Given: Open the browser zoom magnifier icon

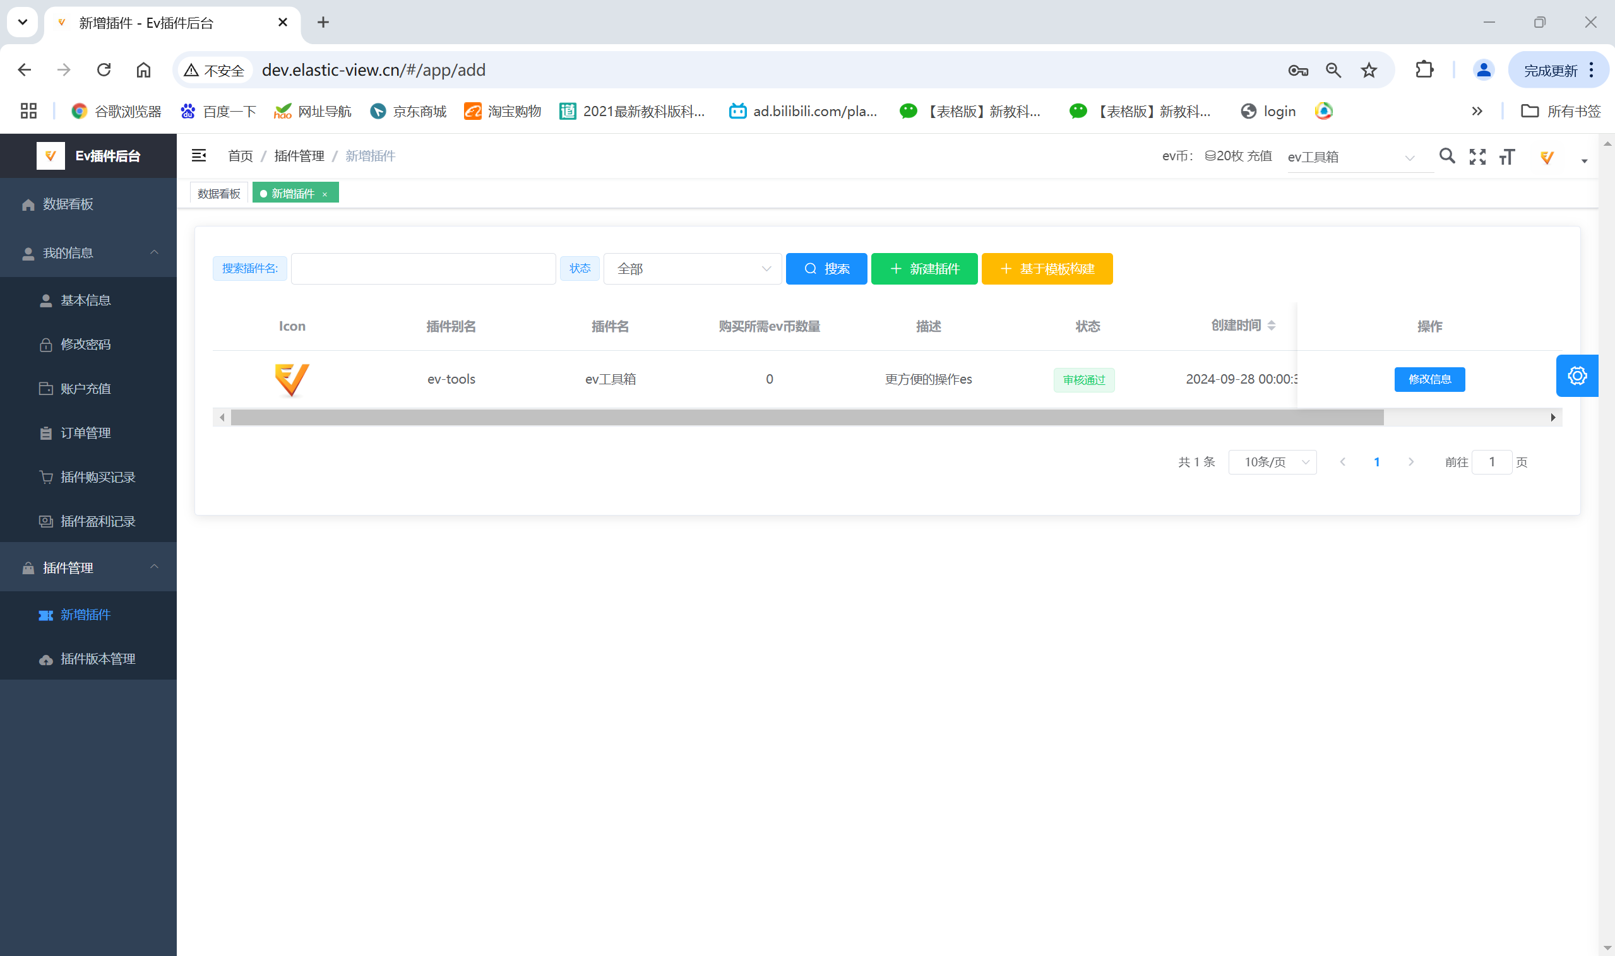Looking at the screenshot, I should (x=1333, y=70).
